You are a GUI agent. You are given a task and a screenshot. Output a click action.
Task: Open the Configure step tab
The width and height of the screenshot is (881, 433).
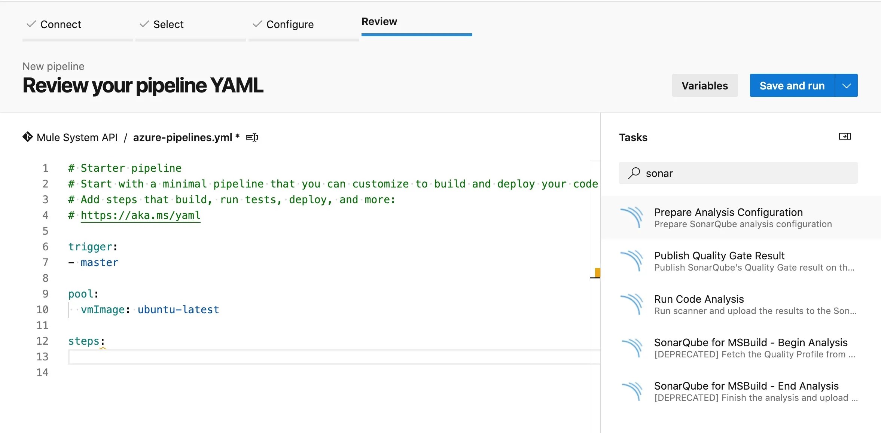point(290,24)
